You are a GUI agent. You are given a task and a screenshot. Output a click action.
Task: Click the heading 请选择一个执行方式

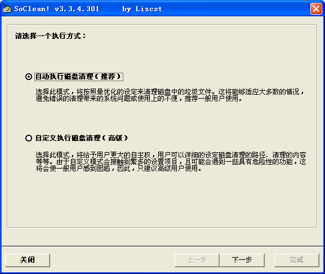(50, 36)
